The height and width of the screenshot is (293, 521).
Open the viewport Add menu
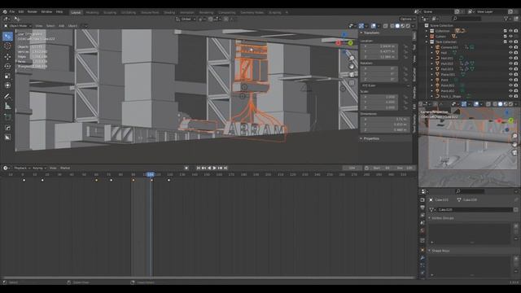coord(62,26)
